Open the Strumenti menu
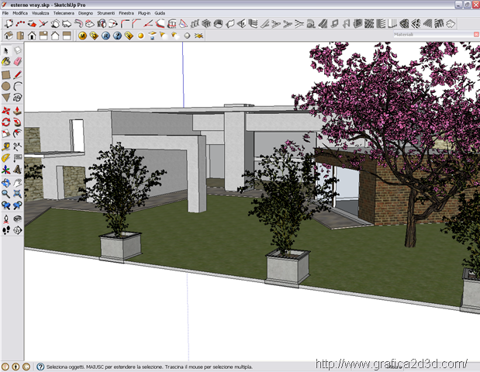This screenshot has width=480, height=372. 105,13
